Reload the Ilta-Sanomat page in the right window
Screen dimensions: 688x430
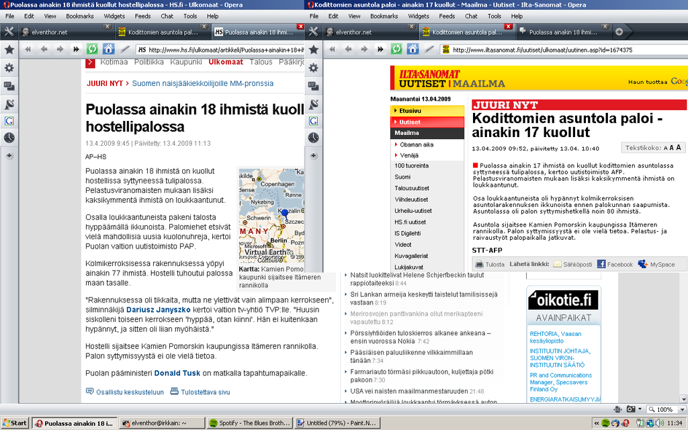[x=396, y=49]
